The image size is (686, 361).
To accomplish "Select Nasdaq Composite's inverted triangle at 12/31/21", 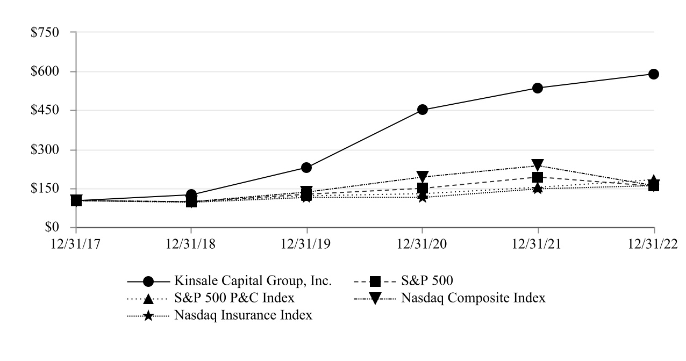I will [x=538, y=164].
